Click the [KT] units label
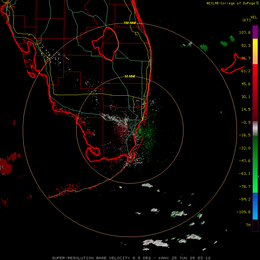The image size is (260, 260). pyautogui.click(x=247, y=20)
